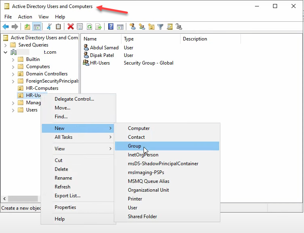Expand the Domain Controllers node

click(x=13, y=74)
